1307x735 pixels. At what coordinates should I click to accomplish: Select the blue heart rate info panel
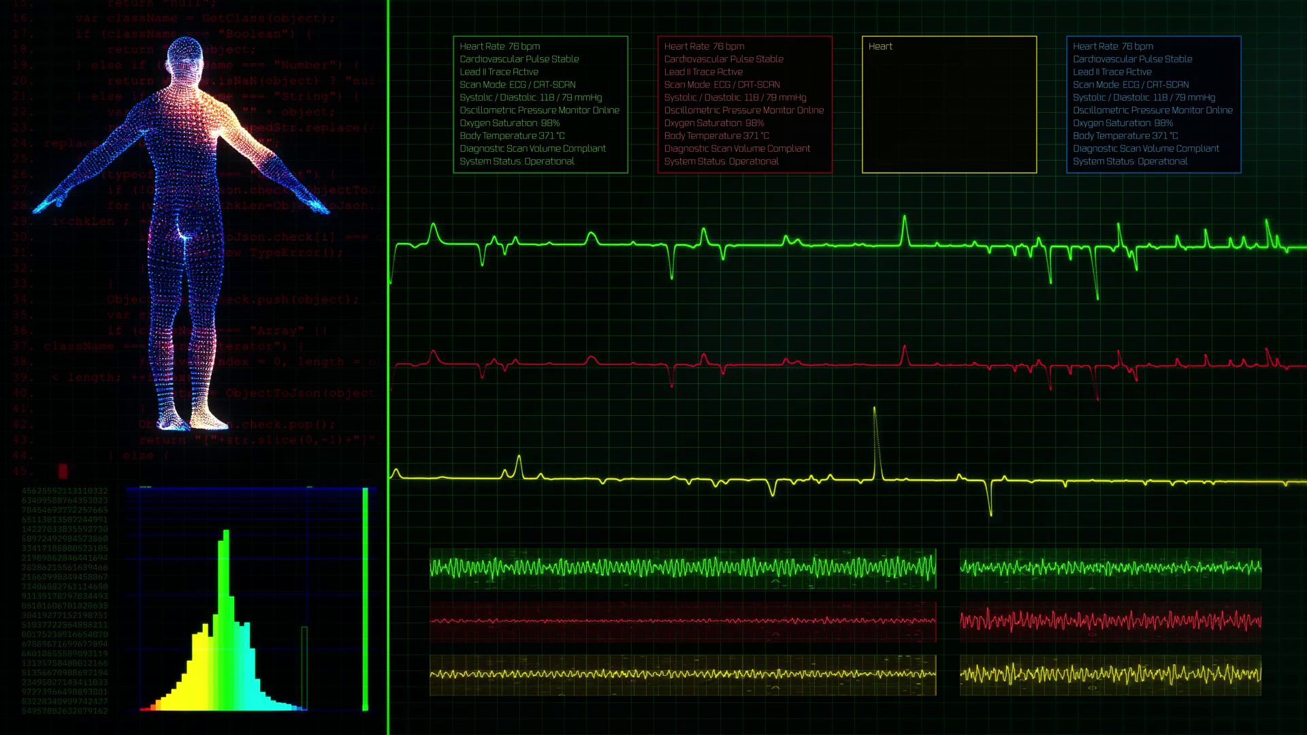[x=1153, y=104]
